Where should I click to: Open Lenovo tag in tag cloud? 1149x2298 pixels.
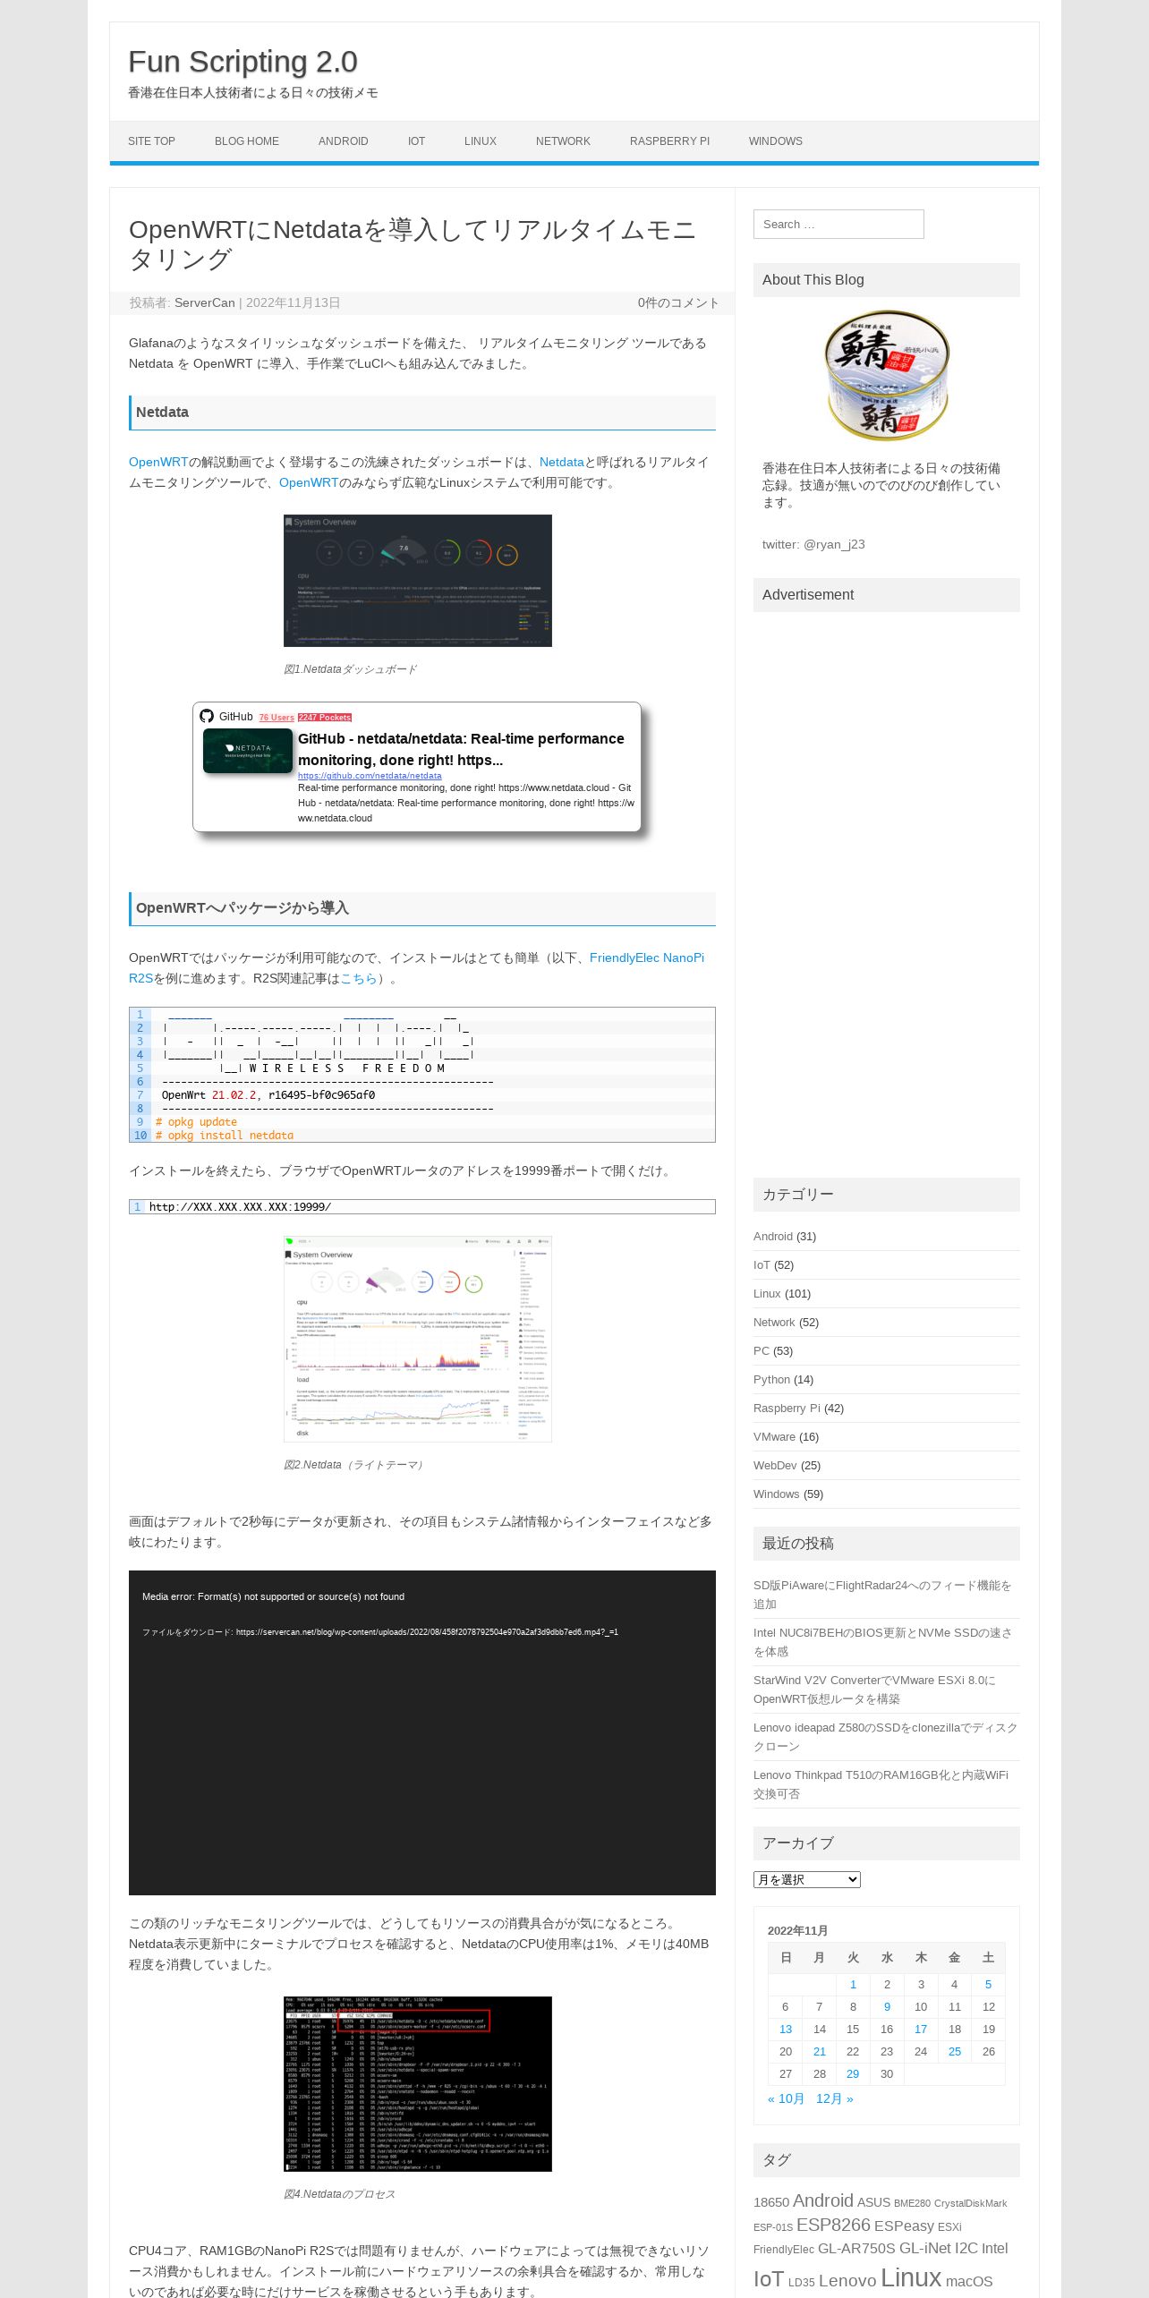847,2281
